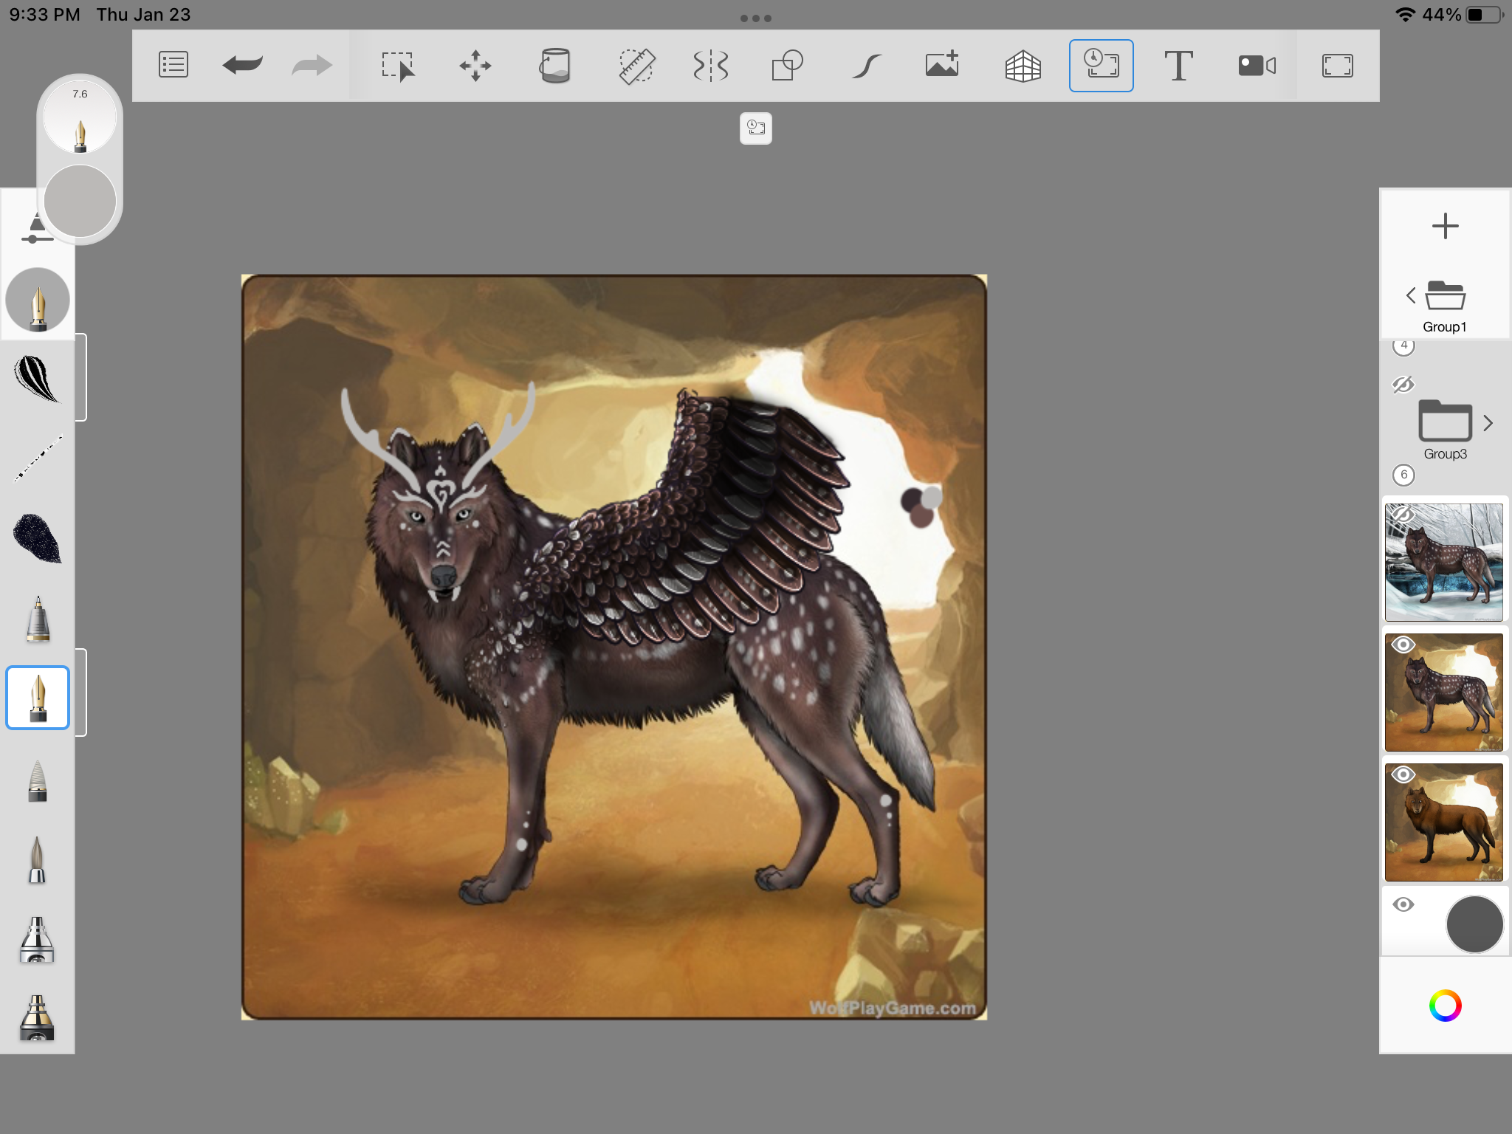
Task: Open the 7.6 brush size puck
Action: pos(80,116)
